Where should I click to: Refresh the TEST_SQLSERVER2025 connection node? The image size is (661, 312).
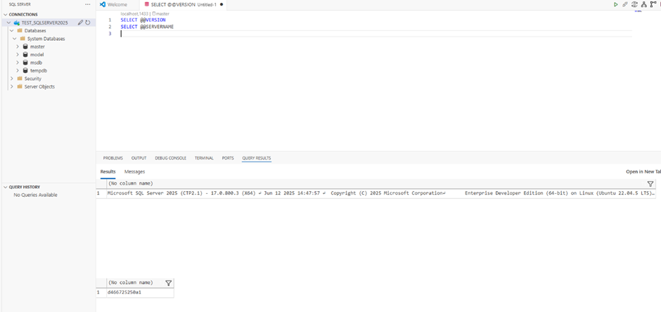[x=88, y=22]
